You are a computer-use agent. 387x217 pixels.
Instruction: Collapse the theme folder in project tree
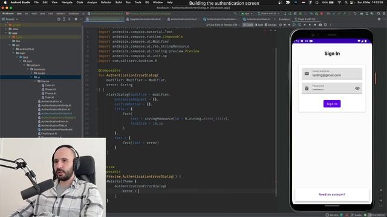tap(35, 81)
